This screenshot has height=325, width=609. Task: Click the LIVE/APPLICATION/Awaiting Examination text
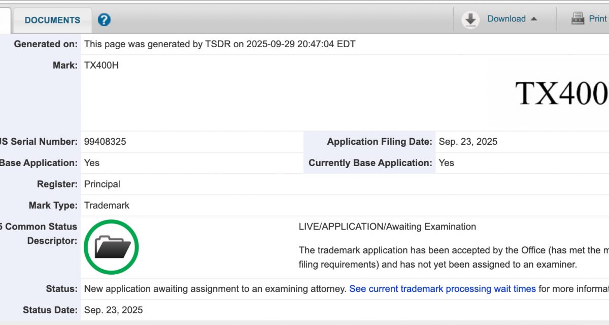(387, 226)
